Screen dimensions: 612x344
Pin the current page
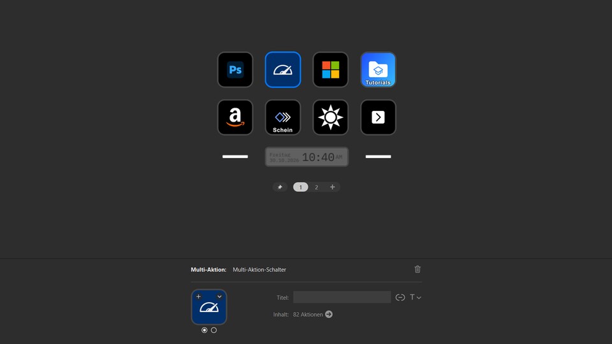(x=280, y=187)
